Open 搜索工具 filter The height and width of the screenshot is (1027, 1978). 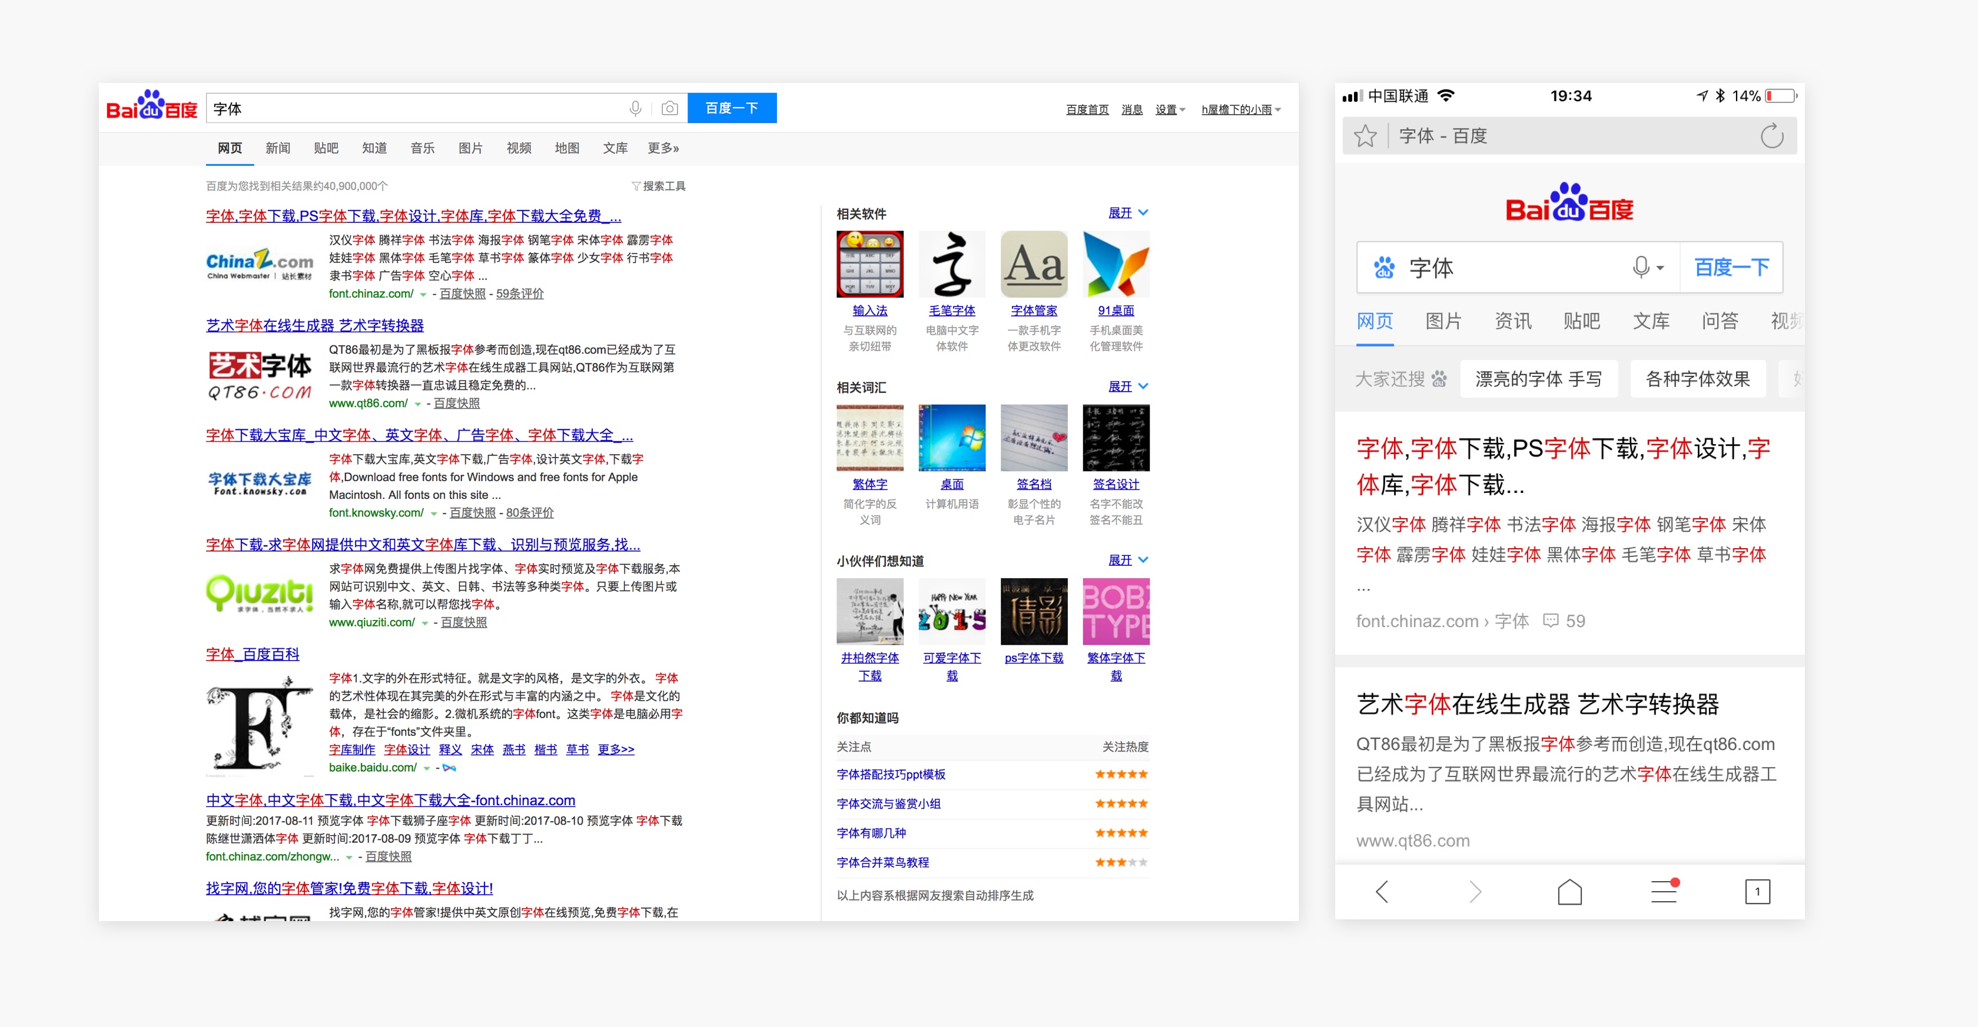pos(658,186)
